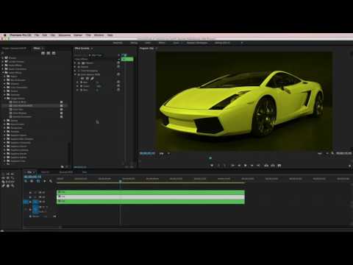Screen dimensions: 353x265
Task: Switch to the Project panel tab
Action: click(x=14, y=49)
